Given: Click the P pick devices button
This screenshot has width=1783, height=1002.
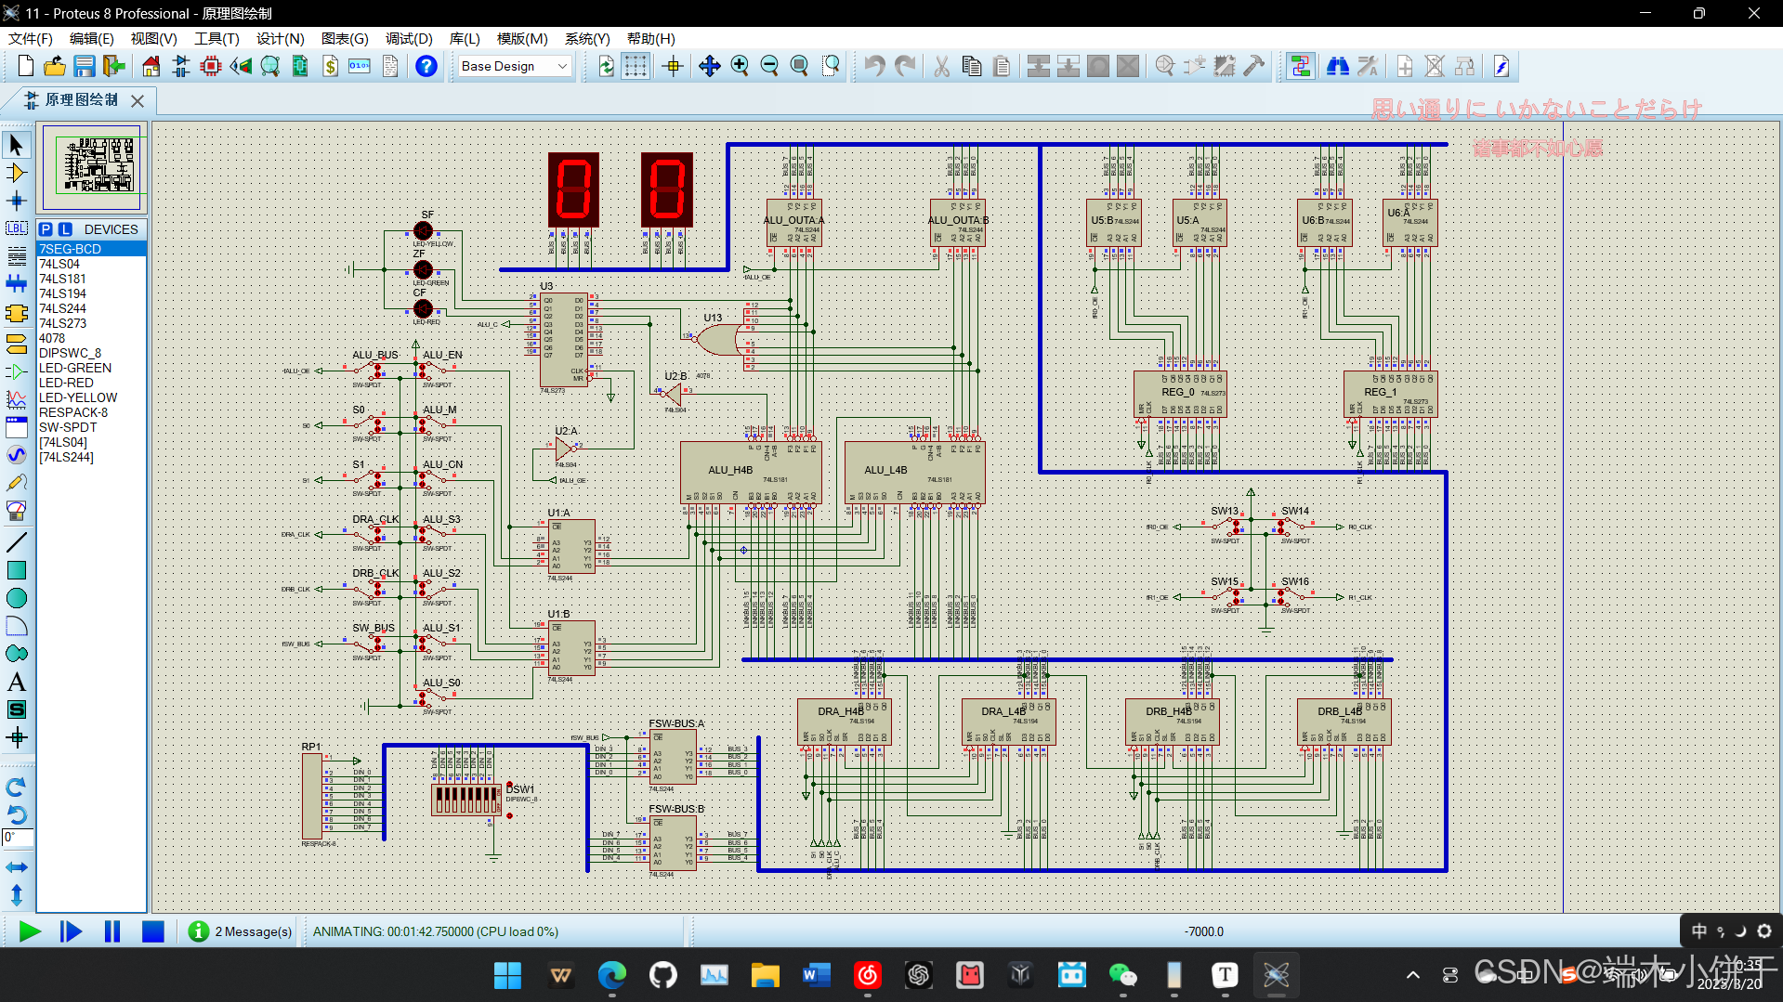Looking at the screenshot, I should pos(46,229).
